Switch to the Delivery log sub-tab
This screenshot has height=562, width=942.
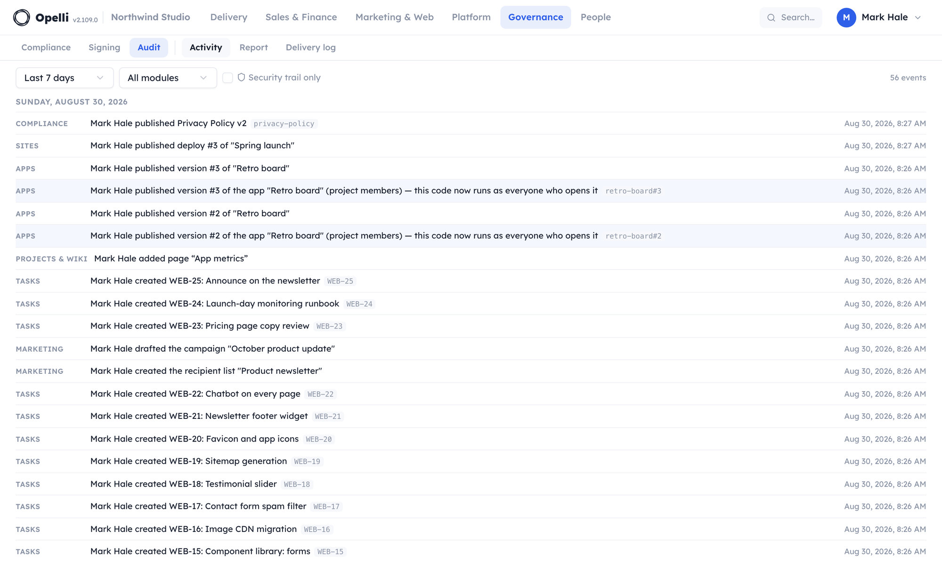(310, 48)
